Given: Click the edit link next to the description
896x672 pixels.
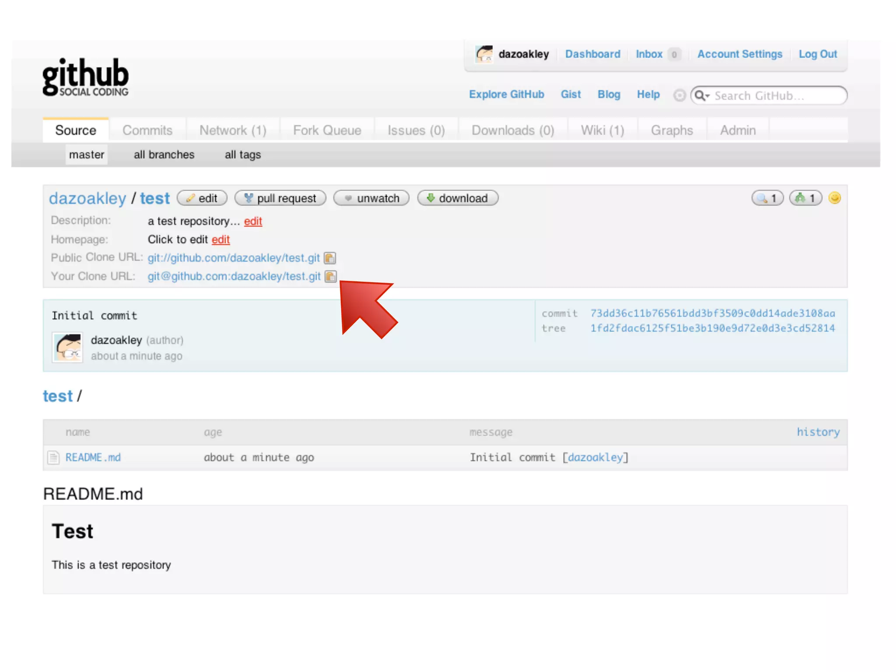Looking at the screenshot, I should tap(253, 221).
